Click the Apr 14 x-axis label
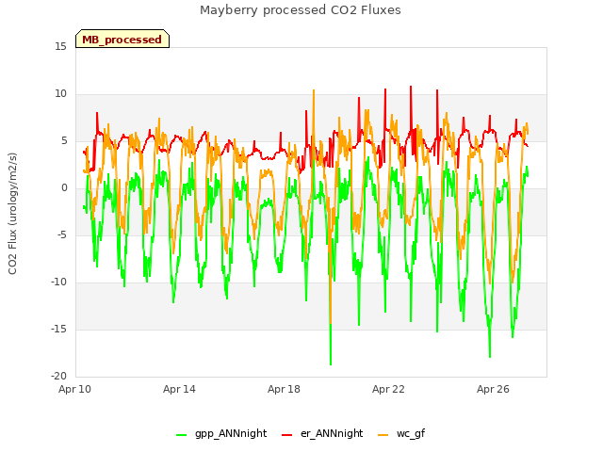The image size is (603, 452). [x=179, y=389]
